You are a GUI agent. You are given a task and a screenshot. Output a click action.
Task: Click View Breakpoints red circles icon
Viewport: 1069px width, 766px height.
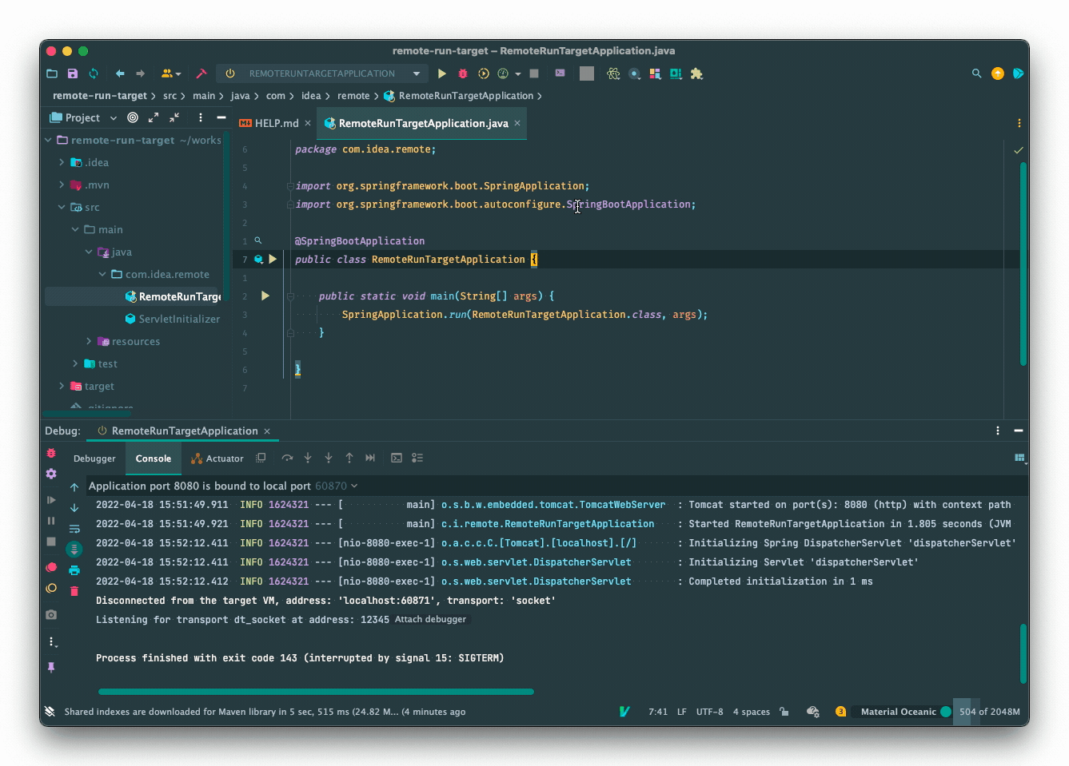[51, 567]
